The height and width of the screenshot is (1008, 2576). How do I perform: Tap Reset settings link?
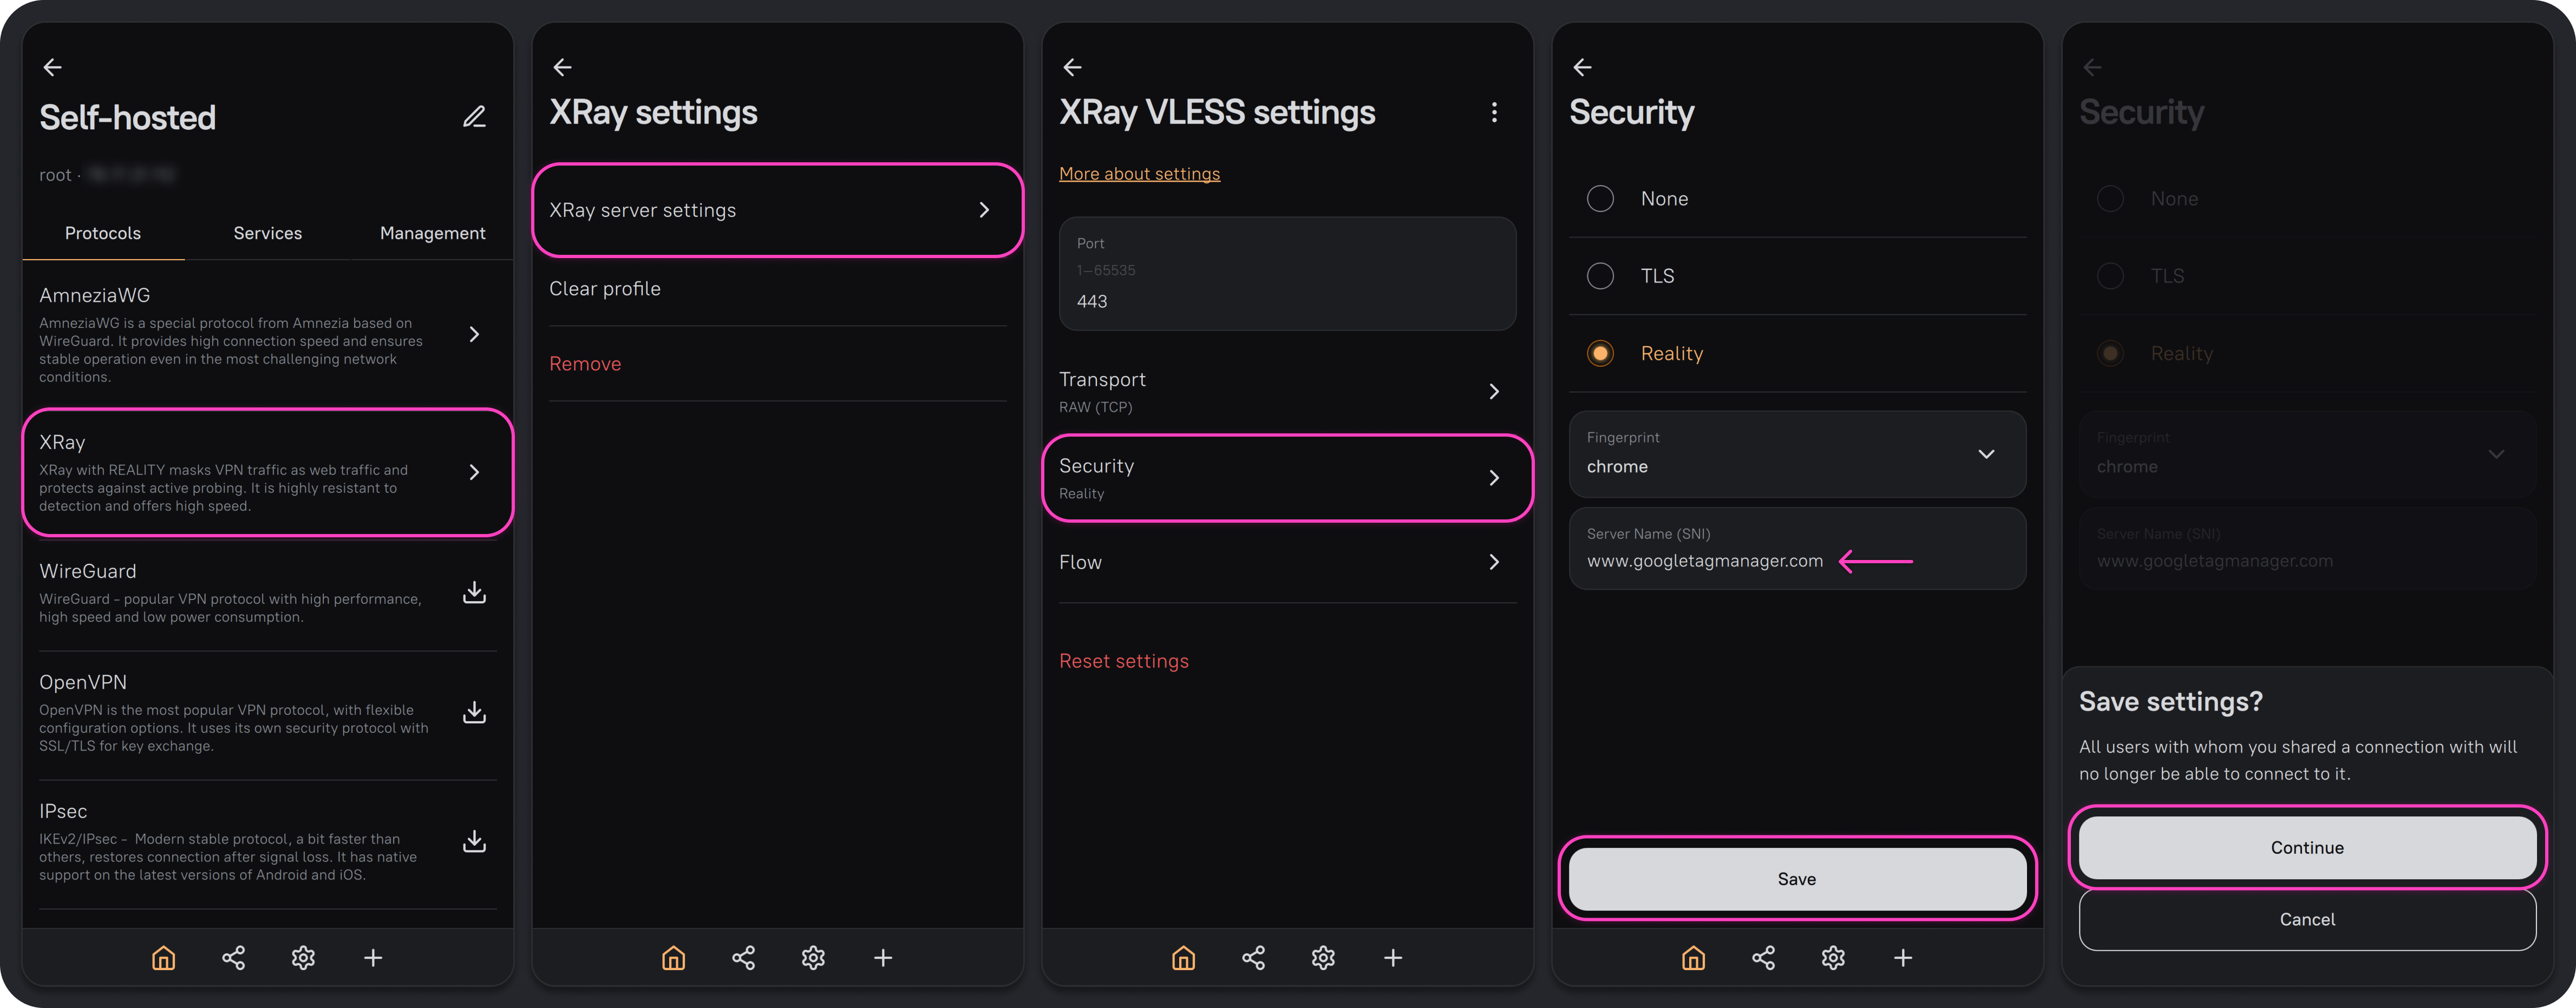1123,661
